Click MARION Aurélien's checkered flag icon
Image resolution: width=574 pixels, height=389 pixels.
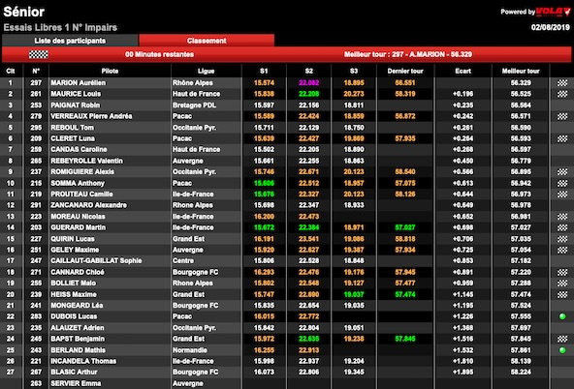pyautogui.click(x=562, y=83)
